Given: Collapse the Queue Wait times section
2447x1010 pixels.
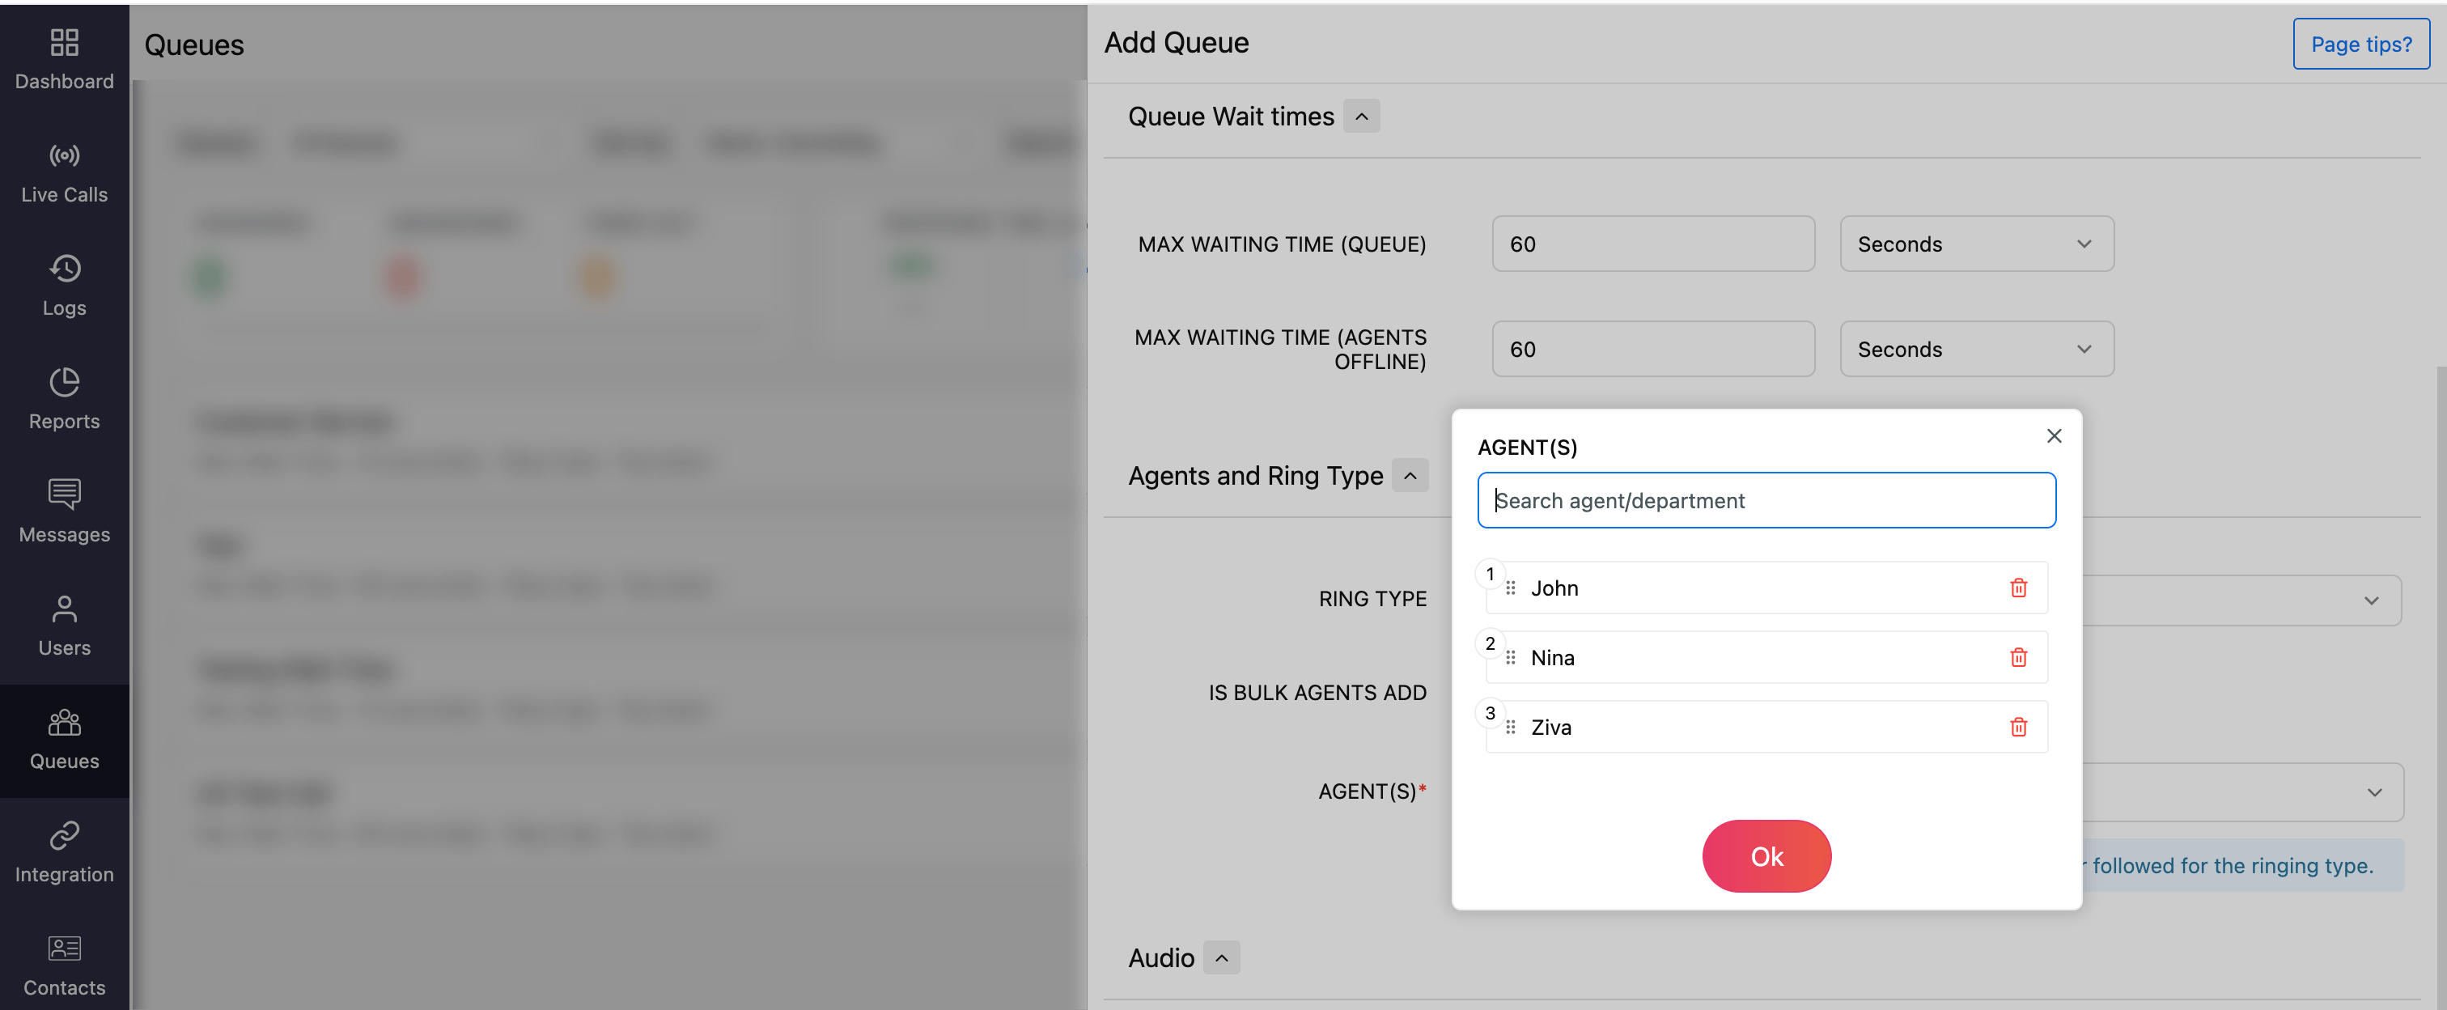Looking at the screenshot, I should [x=1361, y=117].
